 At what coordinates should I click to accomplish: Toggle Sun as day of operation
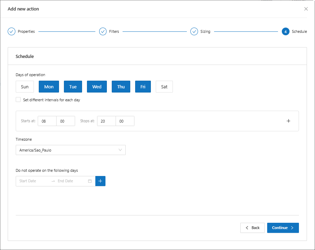25,87
